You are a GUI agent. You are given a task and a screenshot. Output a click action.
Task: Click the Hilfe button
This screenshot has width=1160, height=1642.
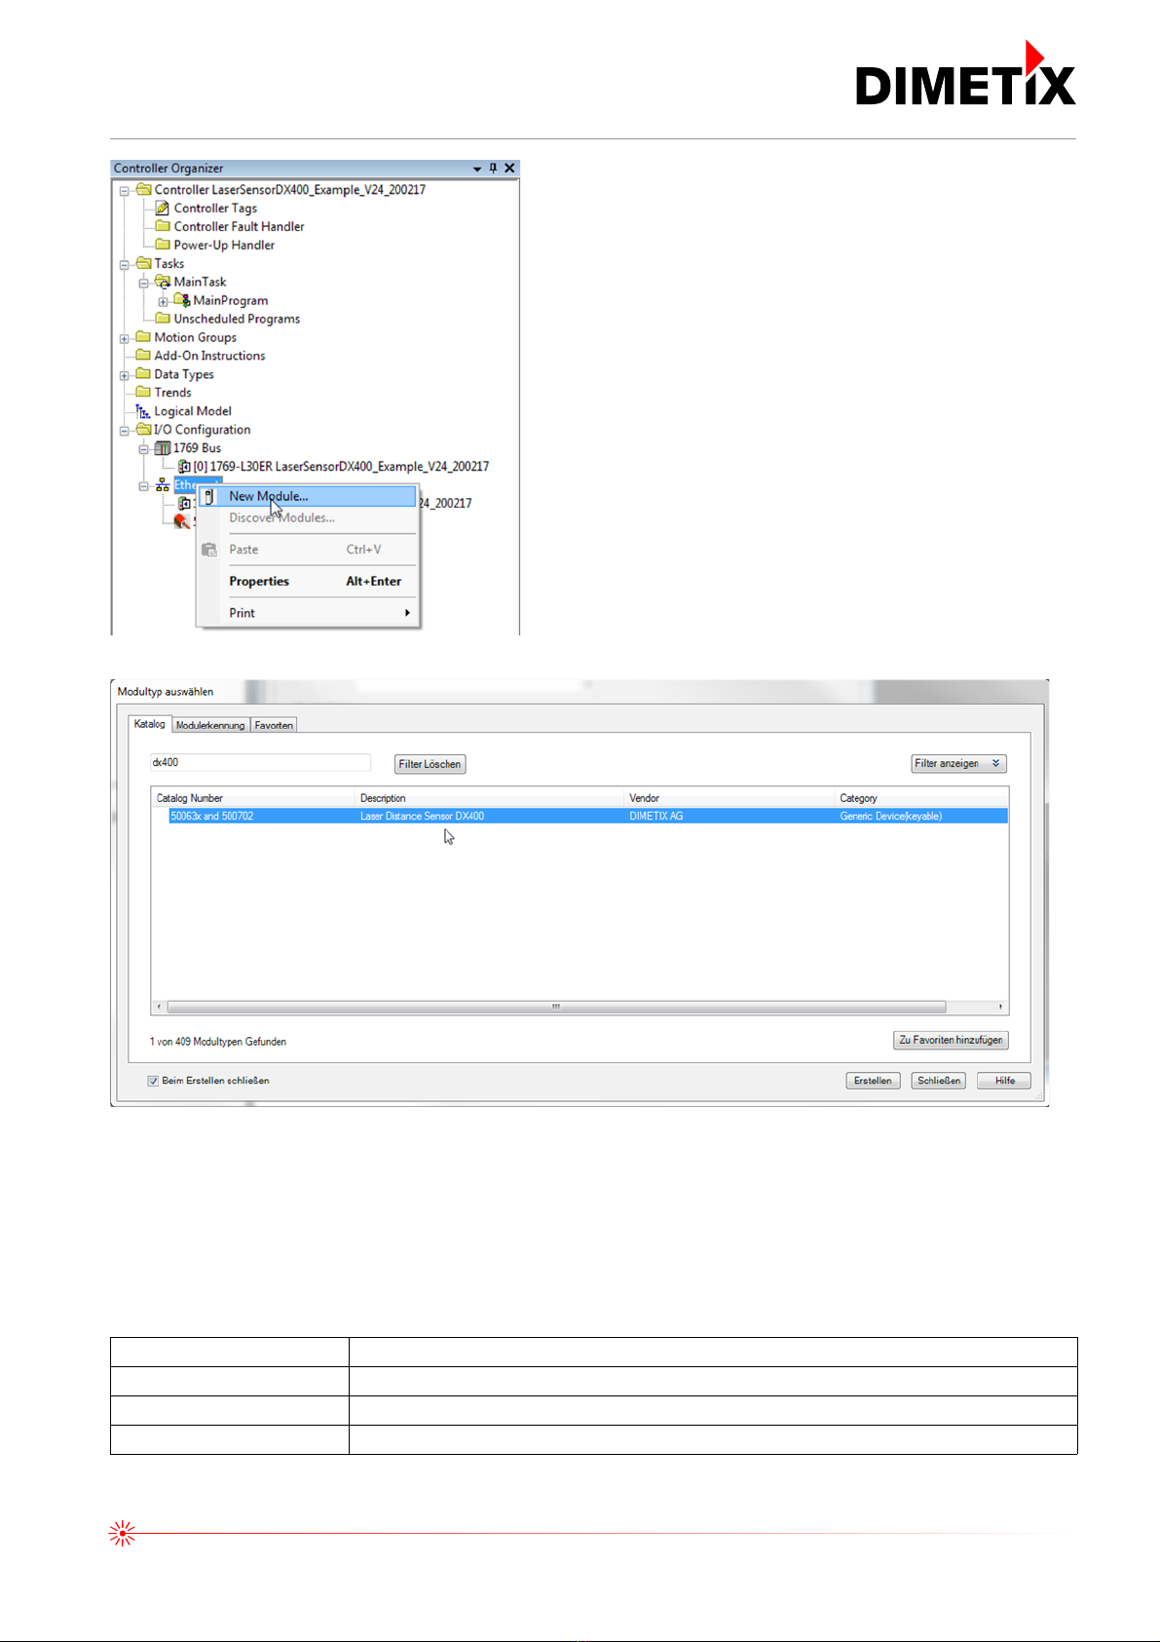1004,1081
